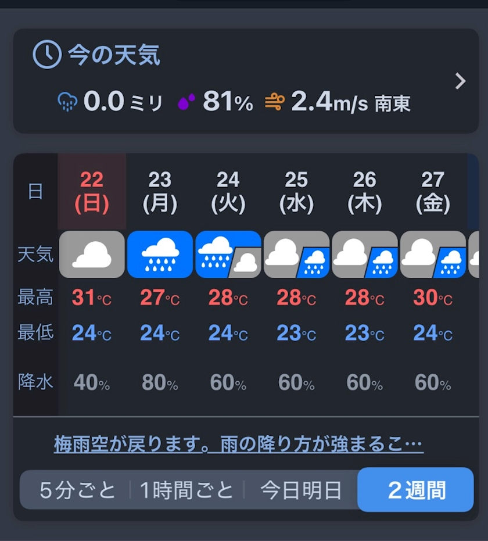Image resolution: width=488 pixels, height=541 pixels.
Task: Click the rainfall cloud icon near 0.0ミリ
Action: pos(68,102)
